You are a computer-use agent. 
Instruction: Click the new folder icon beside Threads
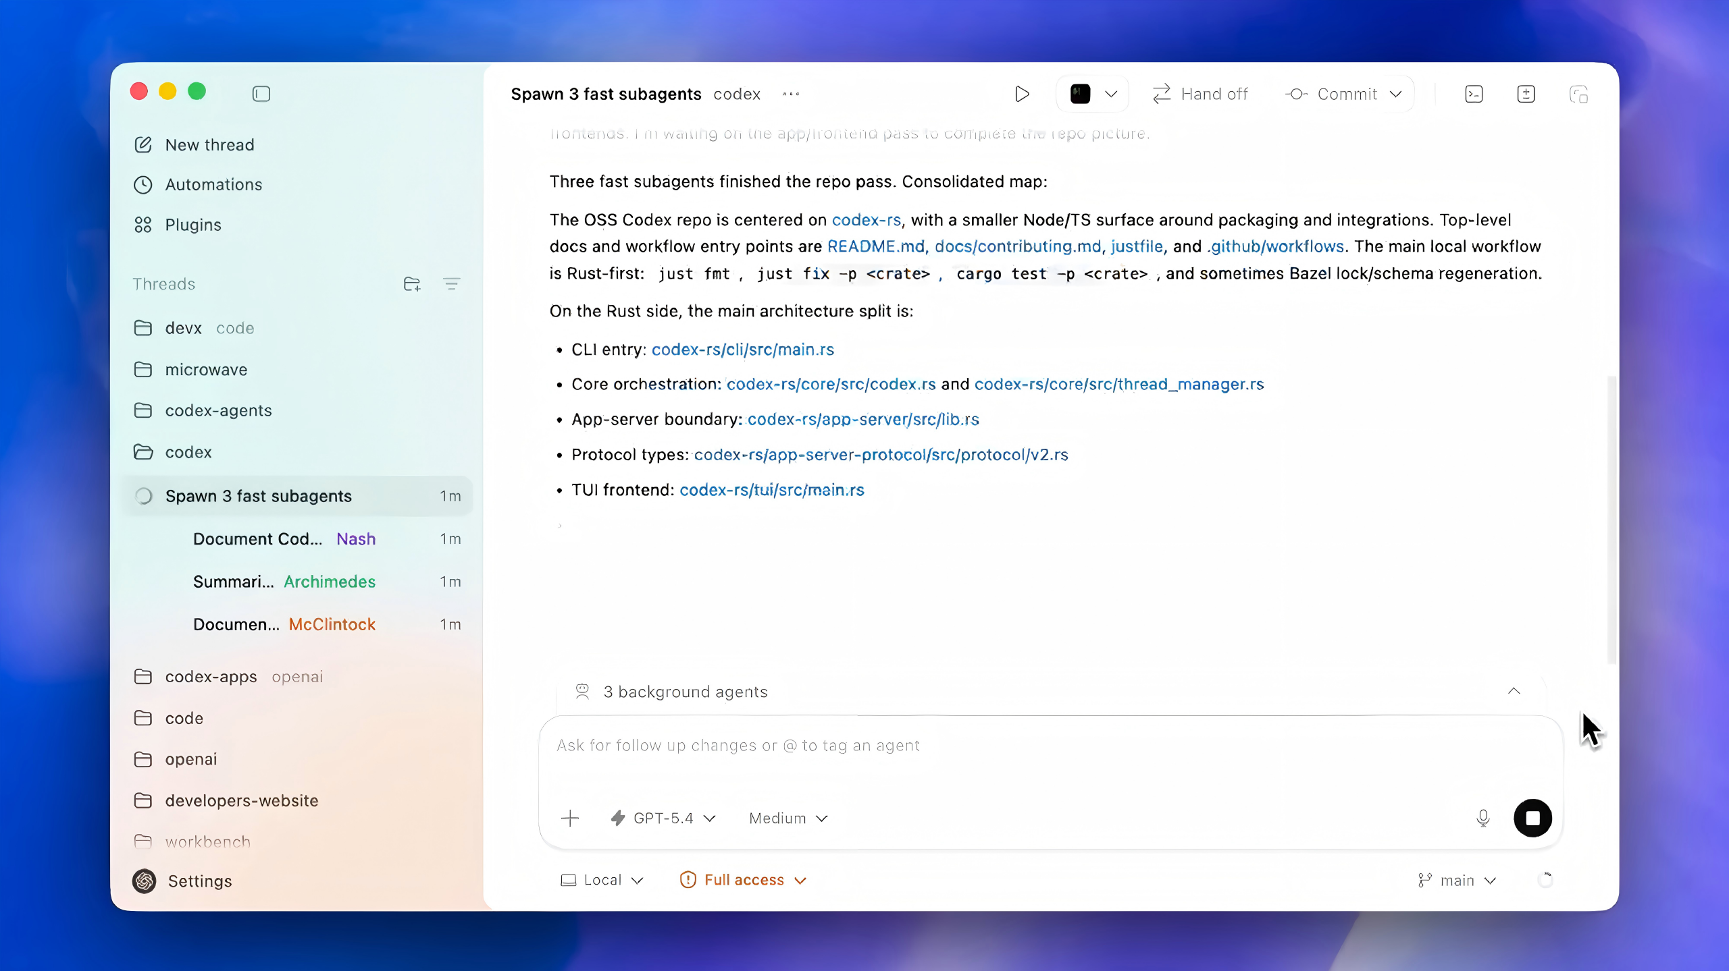pos(411,284)
